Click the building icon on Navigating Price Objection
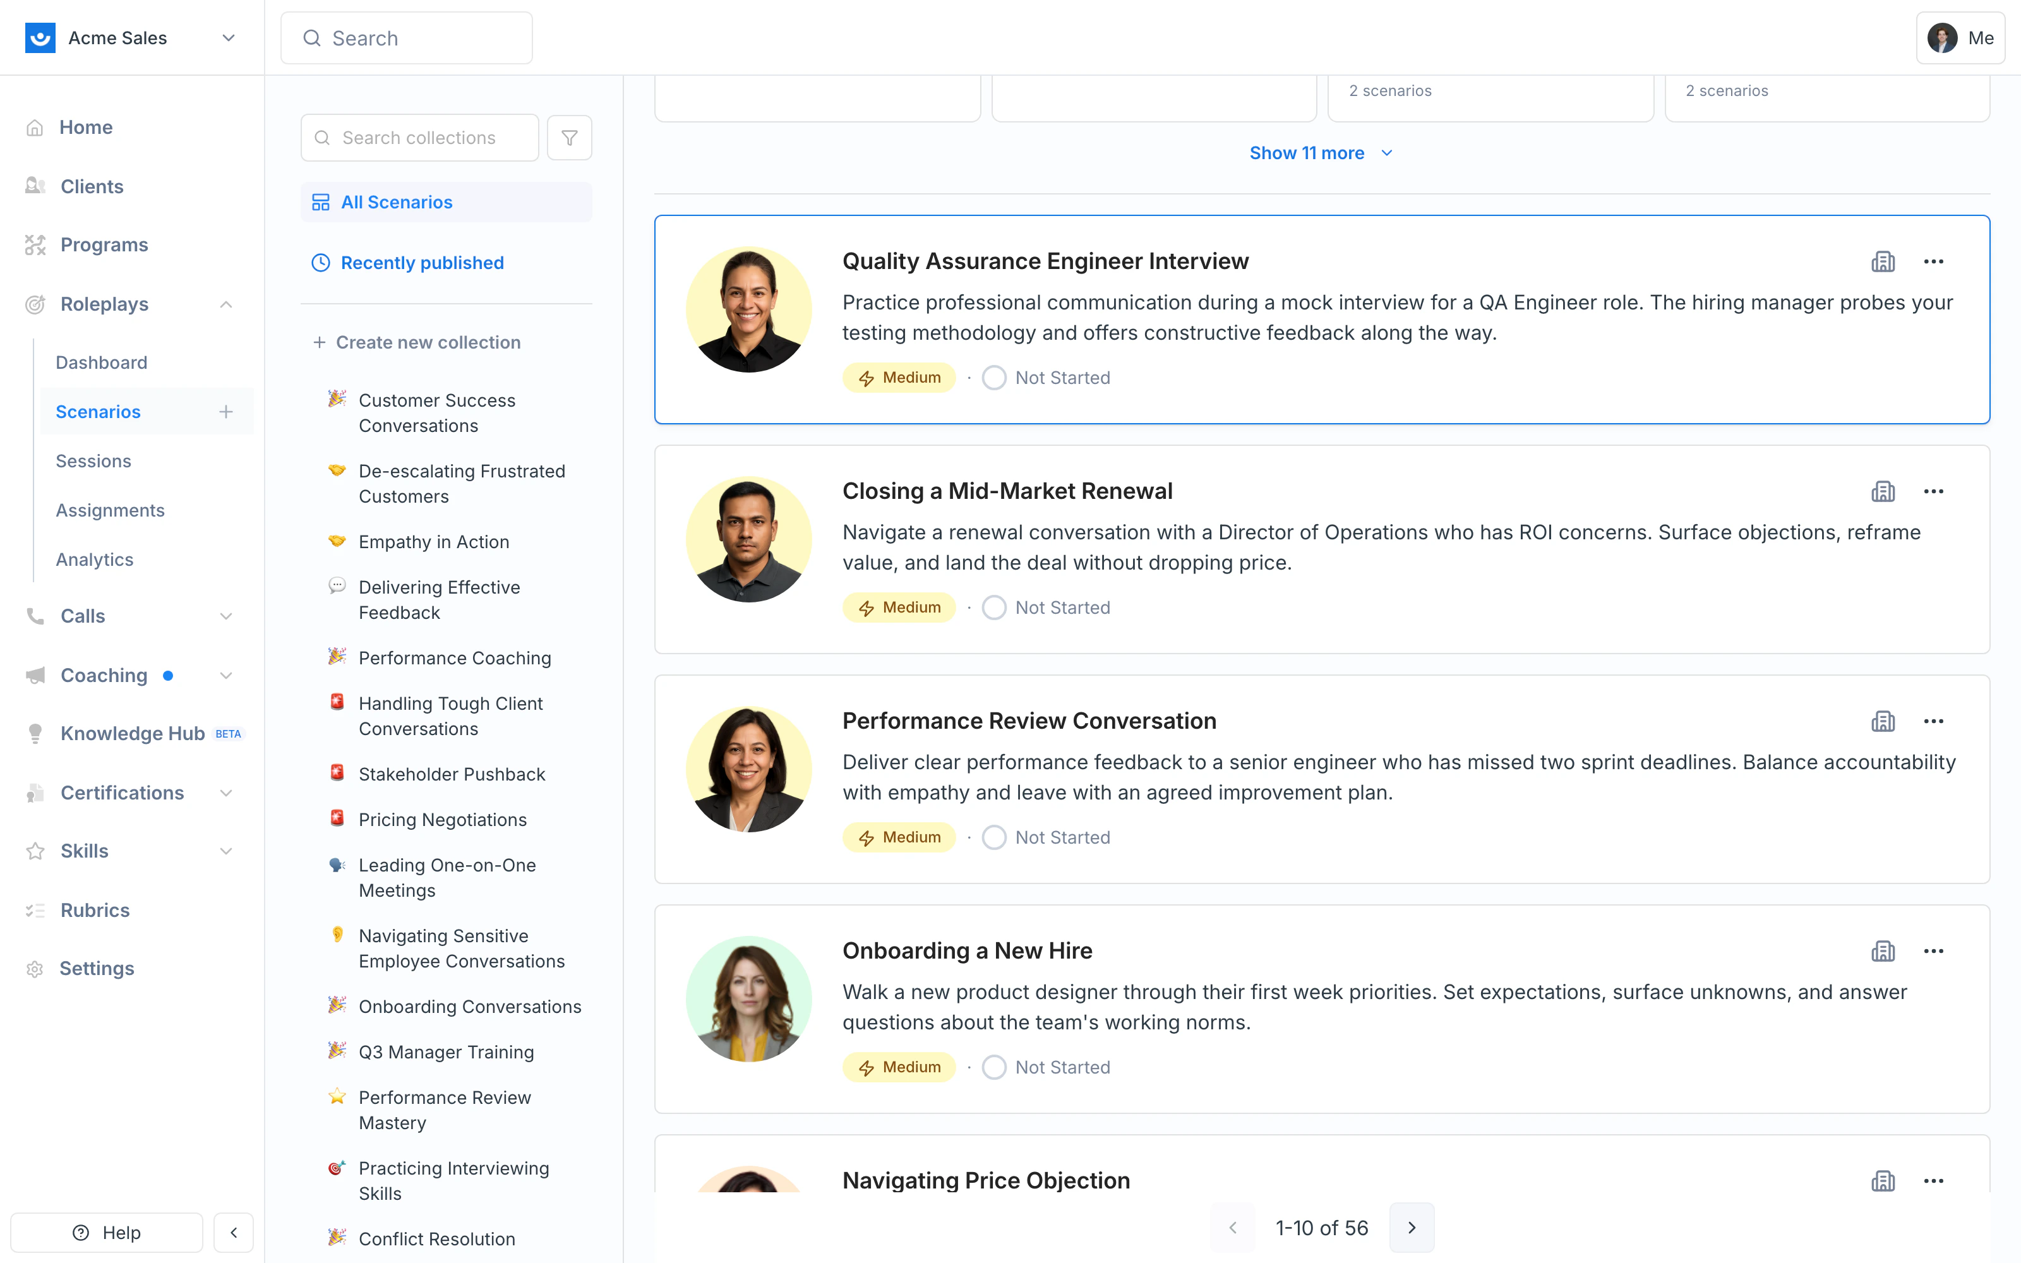 pos(1883,1180)
